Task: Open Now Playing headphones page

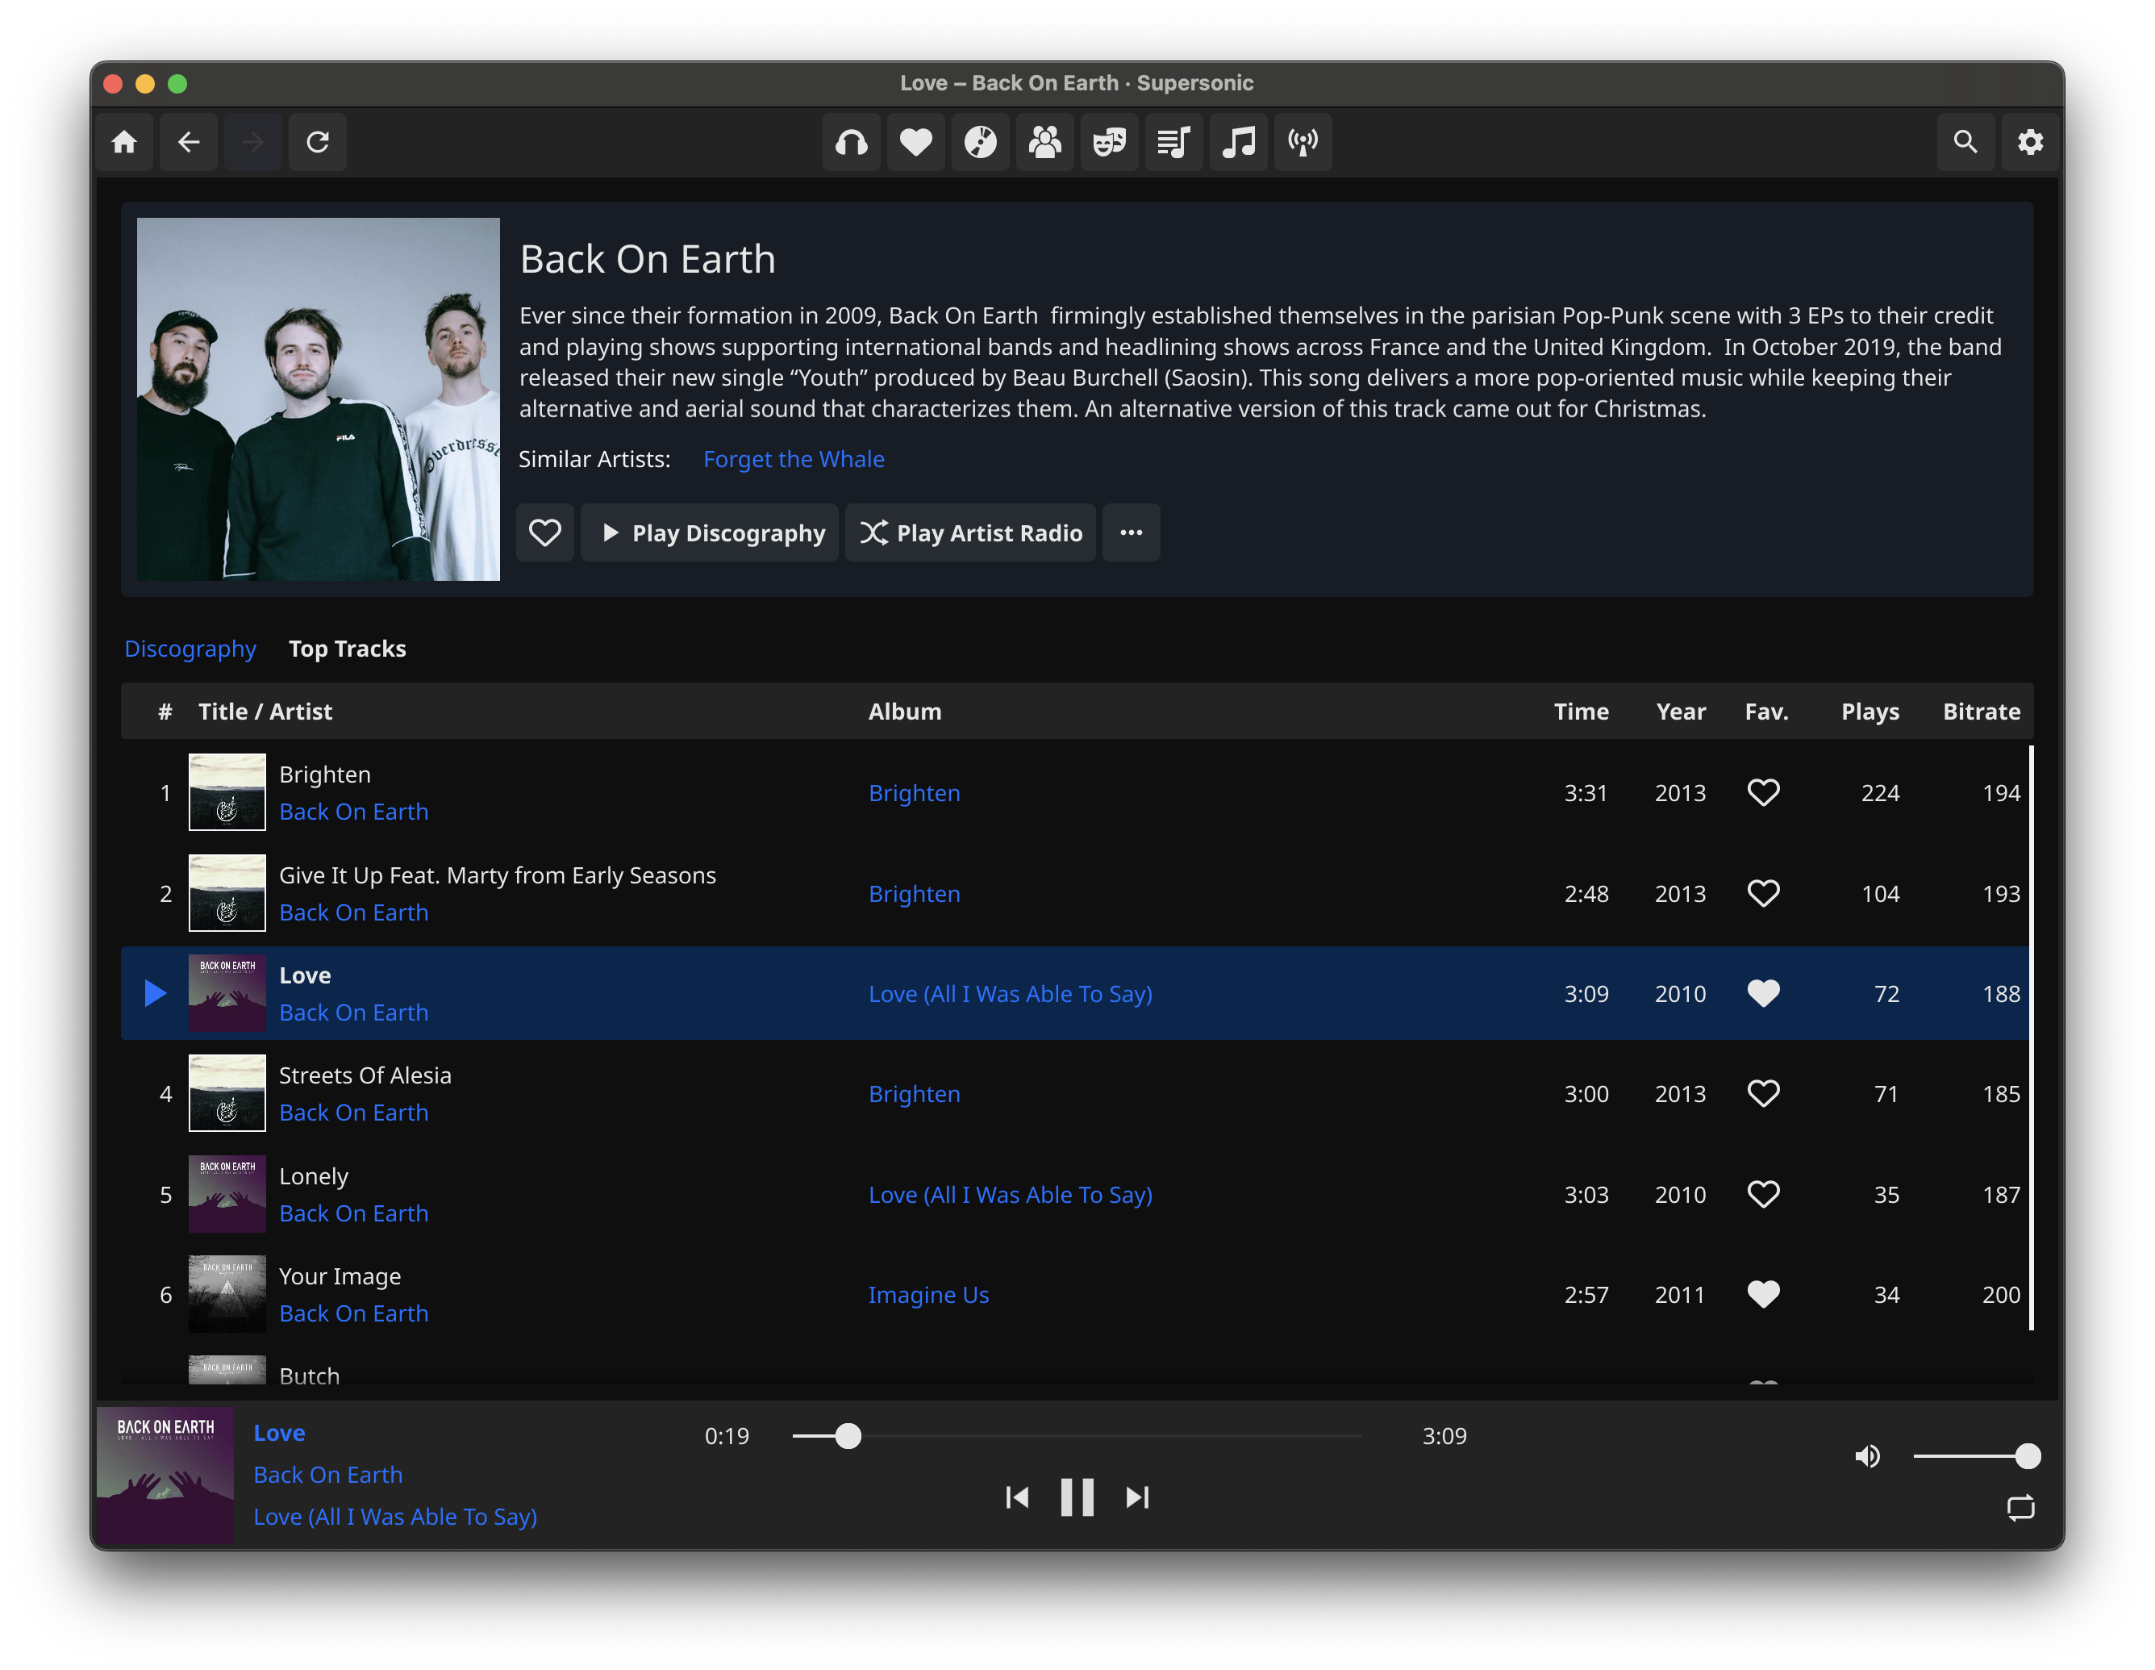Action: click(852, 142)
